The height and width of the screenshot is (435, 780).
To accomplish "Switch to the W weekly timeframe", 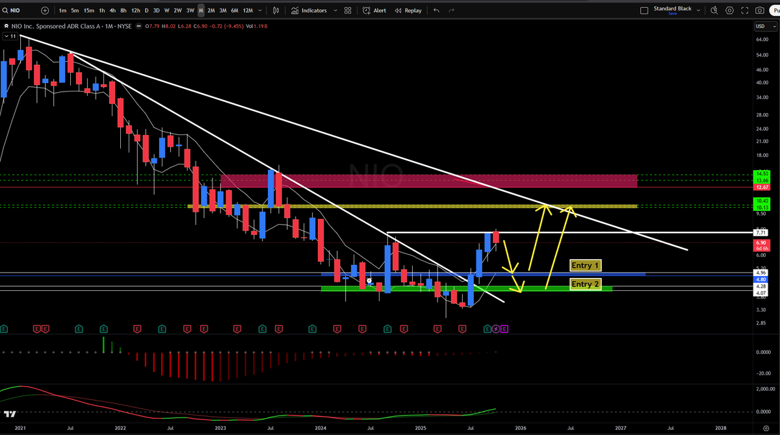I will [x=167, y=10].
